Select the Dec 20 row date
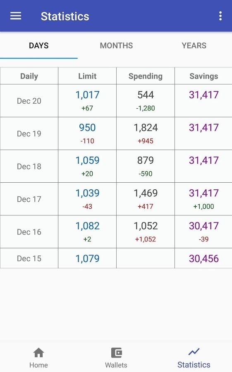 (x=29, y=101)
